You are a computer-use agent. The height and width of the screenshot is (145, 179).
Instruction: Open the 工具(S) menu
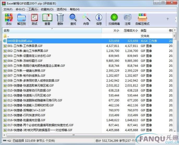(x=33, y=9)
